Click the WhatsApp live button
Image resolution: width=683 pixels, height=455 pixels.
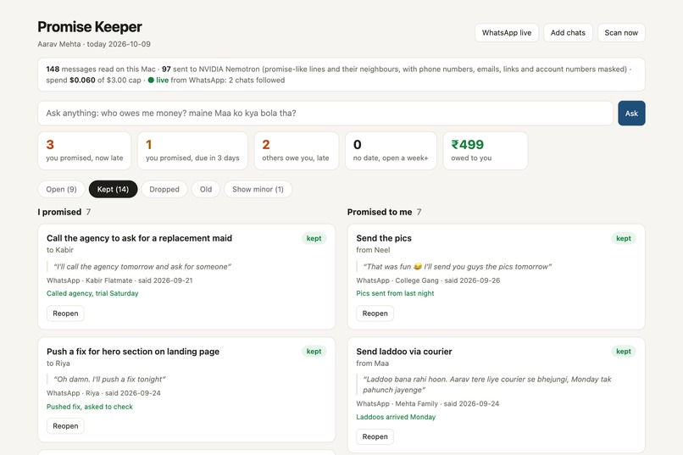click(507, 33)
